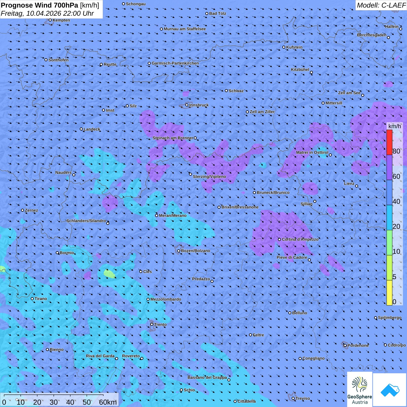Click the Bad Tölz label
The width and height of the screenshot is (407, 407).
click(x=218, y=13)
